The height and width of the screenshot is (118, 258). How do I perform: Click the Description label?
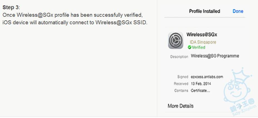point(179,57)
